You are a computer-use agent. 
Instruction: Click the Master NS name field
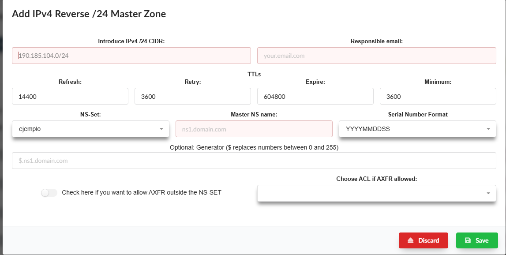coord(254,129)
